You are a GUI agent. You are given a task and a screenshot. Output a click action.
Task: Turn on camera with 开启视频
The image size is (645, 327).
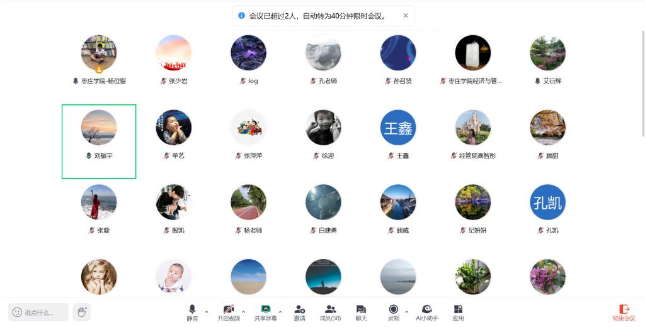pyautogui.click(x=229, y=312)
